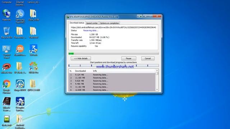Pause the current download
The width and height of the screenshot is (230, 129).
[129, 58]
